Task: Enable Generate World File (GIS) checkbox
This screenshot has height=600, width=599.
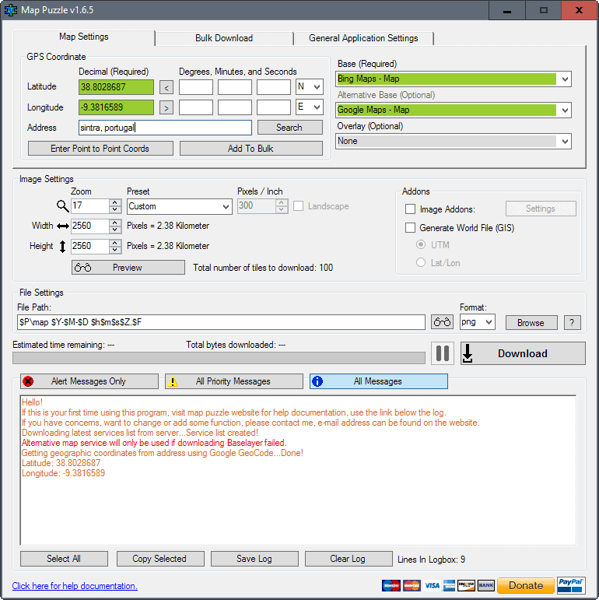Action: (411, 228)
